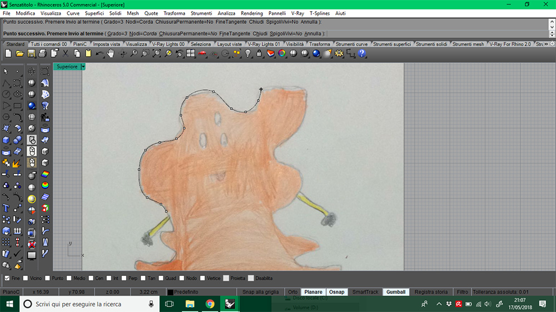Switch to the V-Ray For Rhino 2.0 tab
The width and height of the screenshot is (556, 312).
click(x=510, y=44)
